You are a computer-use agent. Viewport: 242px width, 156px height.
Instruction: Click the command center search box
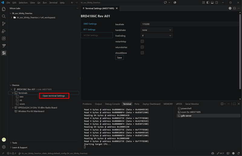121,2
